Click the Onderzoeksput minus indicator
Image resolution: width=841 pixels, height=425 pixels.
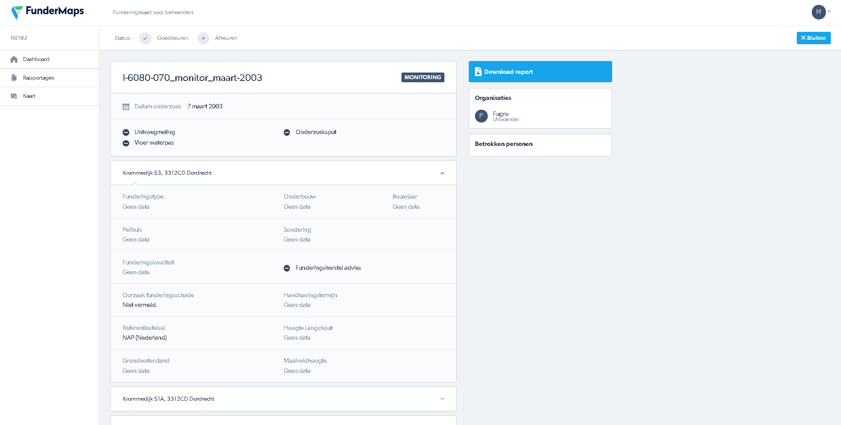287,132
